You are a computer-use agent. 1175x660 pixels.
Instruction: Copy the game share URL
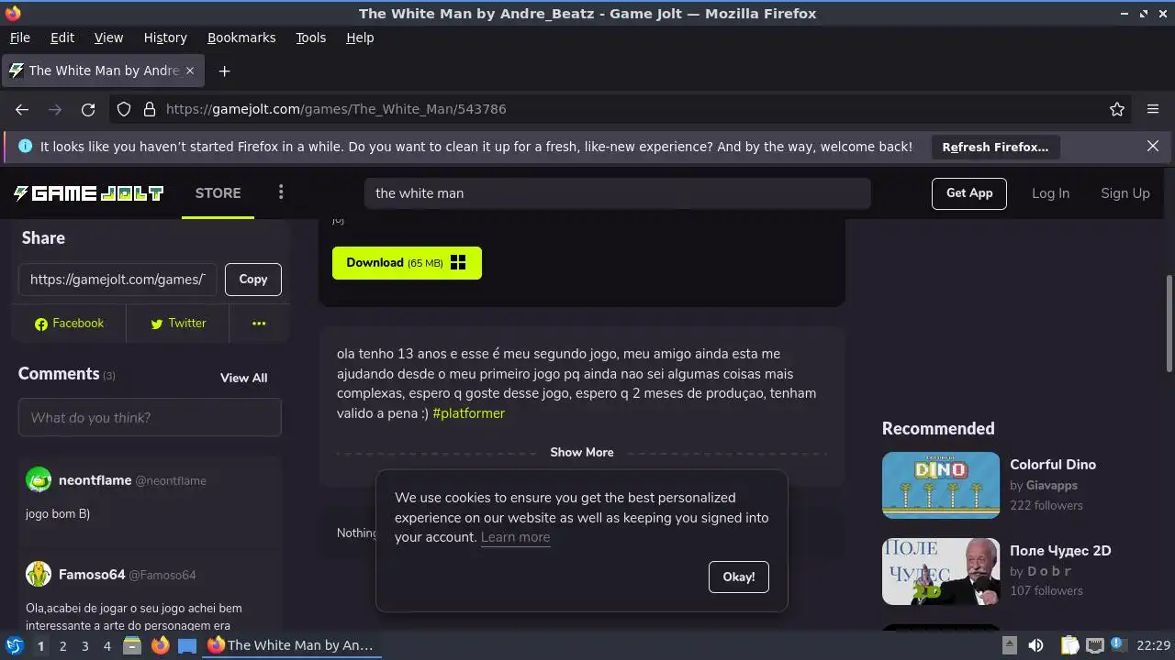(x=253, y=280)
